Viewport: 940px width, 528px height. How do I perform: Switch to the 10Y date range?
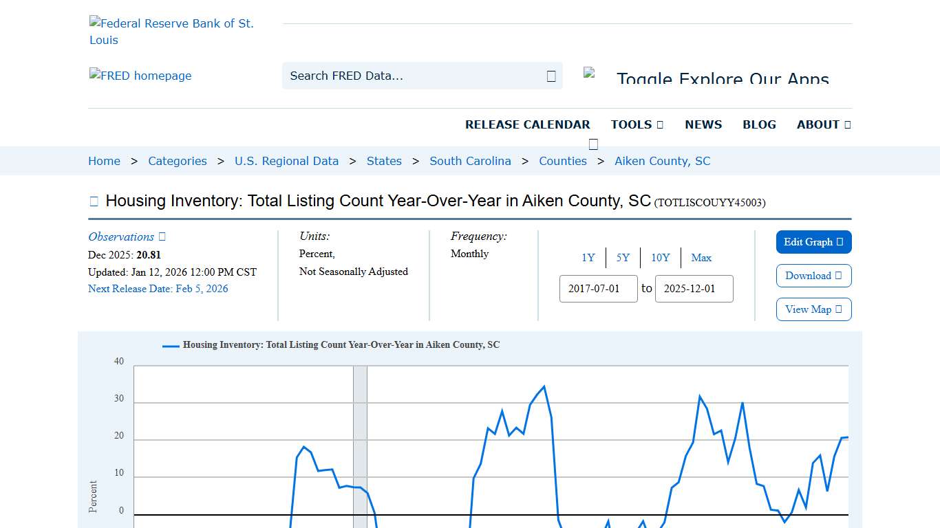click(660, 257)
